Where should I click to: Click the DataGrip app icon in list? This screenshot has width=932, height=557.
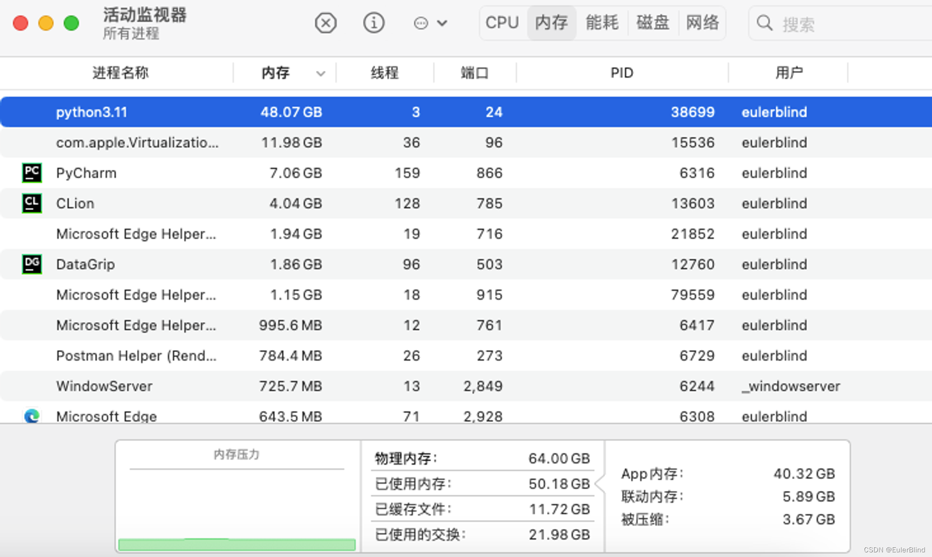32,264
